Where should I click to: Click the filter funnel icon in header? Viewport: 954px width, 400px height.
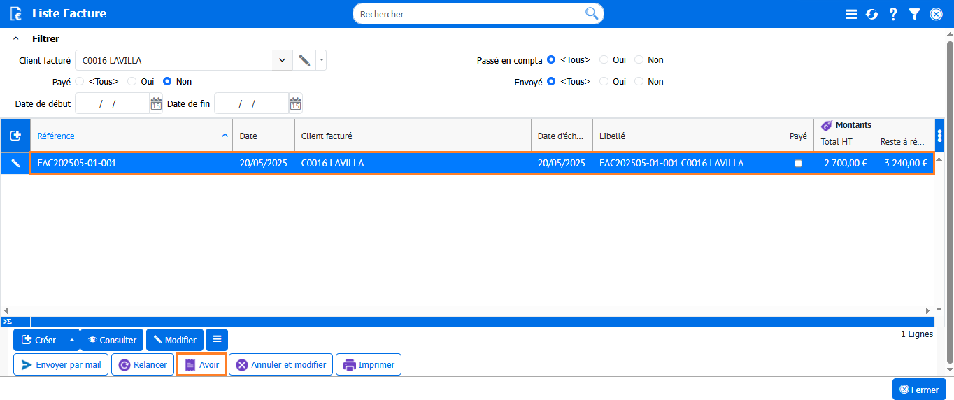914,14
